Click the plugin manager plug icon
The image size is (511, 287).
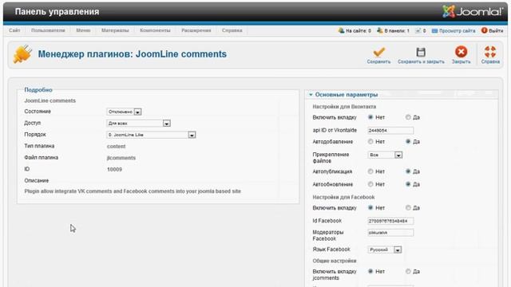22,54
